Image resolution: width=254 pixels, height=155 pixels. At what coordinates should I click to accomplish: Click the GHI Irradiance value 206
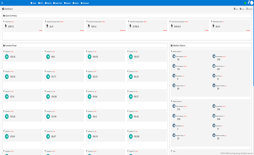179,119
